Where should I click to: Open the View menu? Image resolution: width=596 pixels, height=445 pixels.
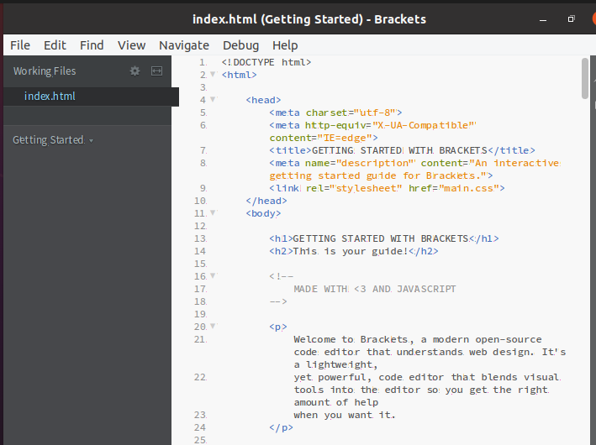tap(131, 45)
